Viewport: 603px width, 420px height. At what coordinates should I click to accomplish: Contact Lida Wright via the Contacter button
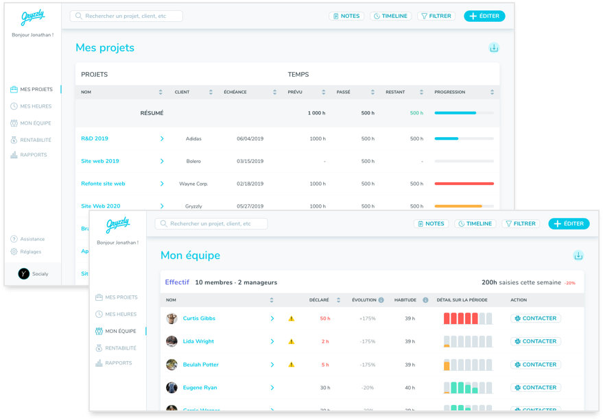click(x=535, y=341)
